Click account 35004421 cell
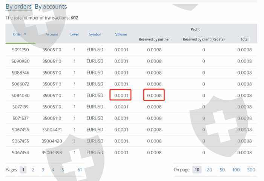264x181 pixels. click(52, 130)
